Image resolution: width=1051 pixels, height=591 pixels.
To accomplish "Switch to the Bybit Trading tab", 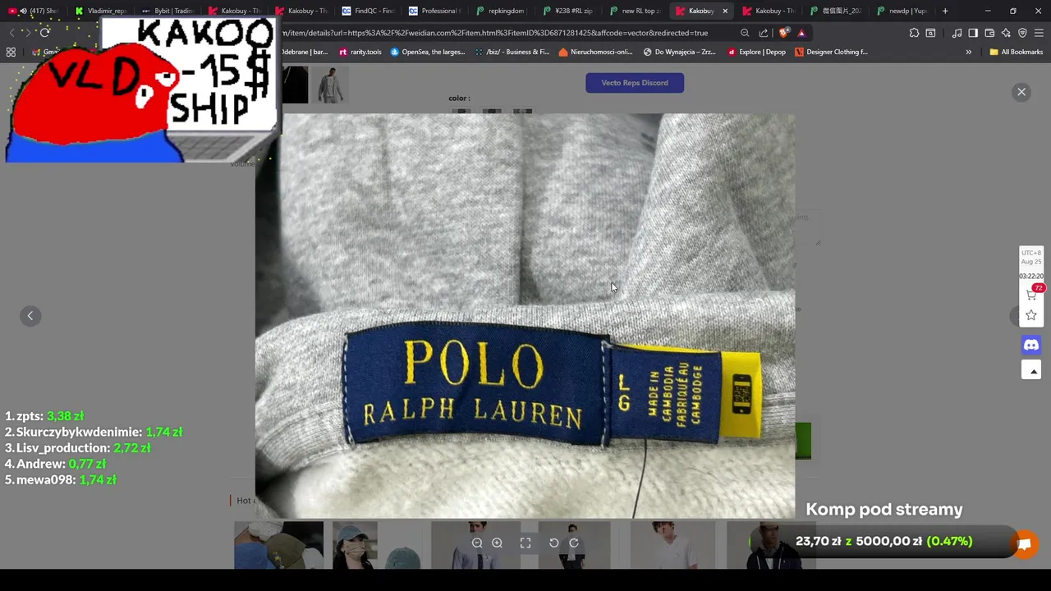I will tap(168, 11).
